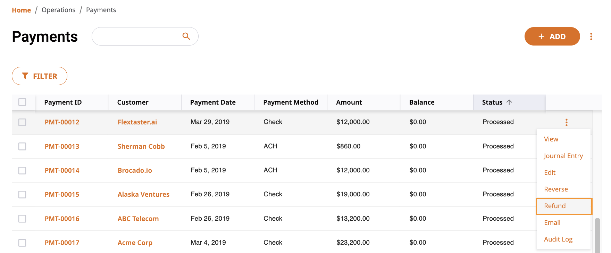Screen dimensions: 611x253
Task: Open payment PMT-00015 link
Action: pyautogui.click(x=62, y=194)
